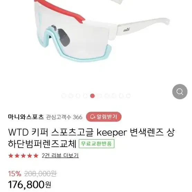Click the five red star rating

click(23, 156)
